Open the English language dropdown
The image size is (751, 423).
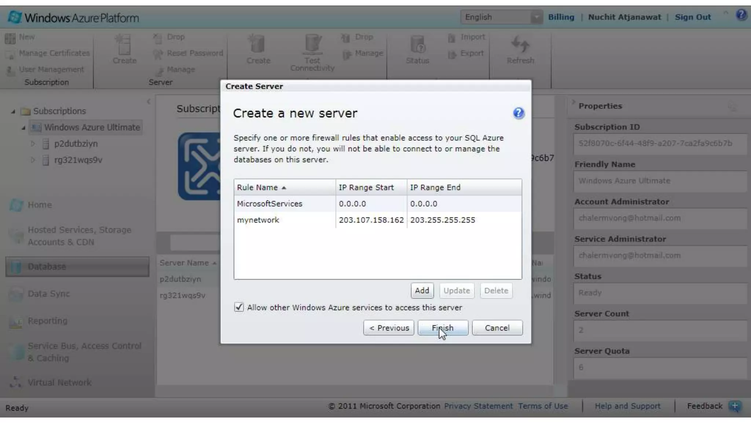(x=536, y=17)
